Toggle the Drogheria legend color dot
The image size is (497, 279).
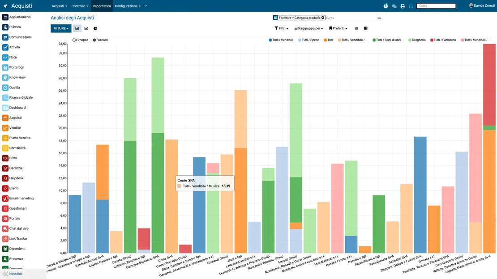pos(410,40)
